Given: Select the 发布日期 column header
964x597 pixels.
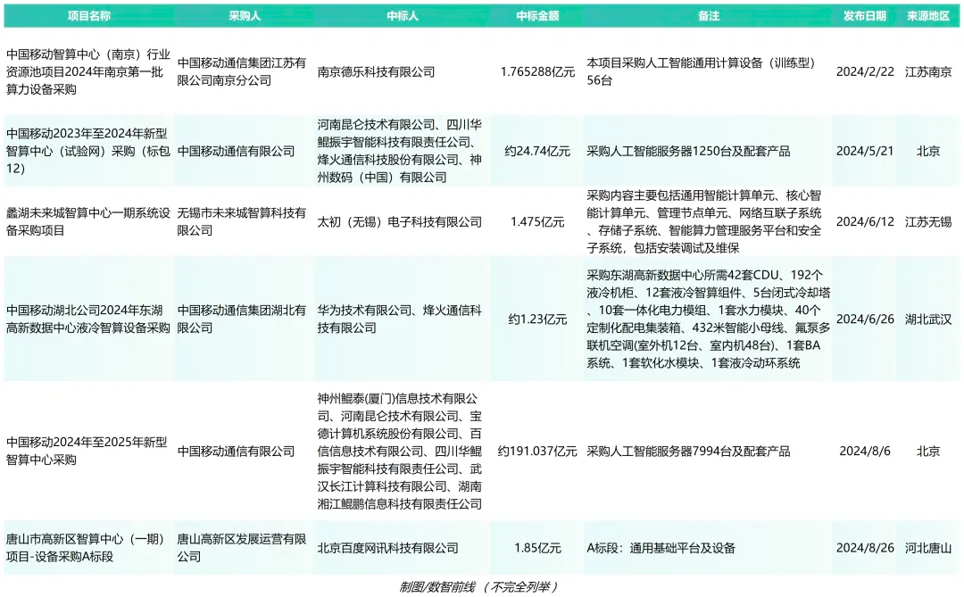Looking at the screenshot, I should [x=864, y=16].
